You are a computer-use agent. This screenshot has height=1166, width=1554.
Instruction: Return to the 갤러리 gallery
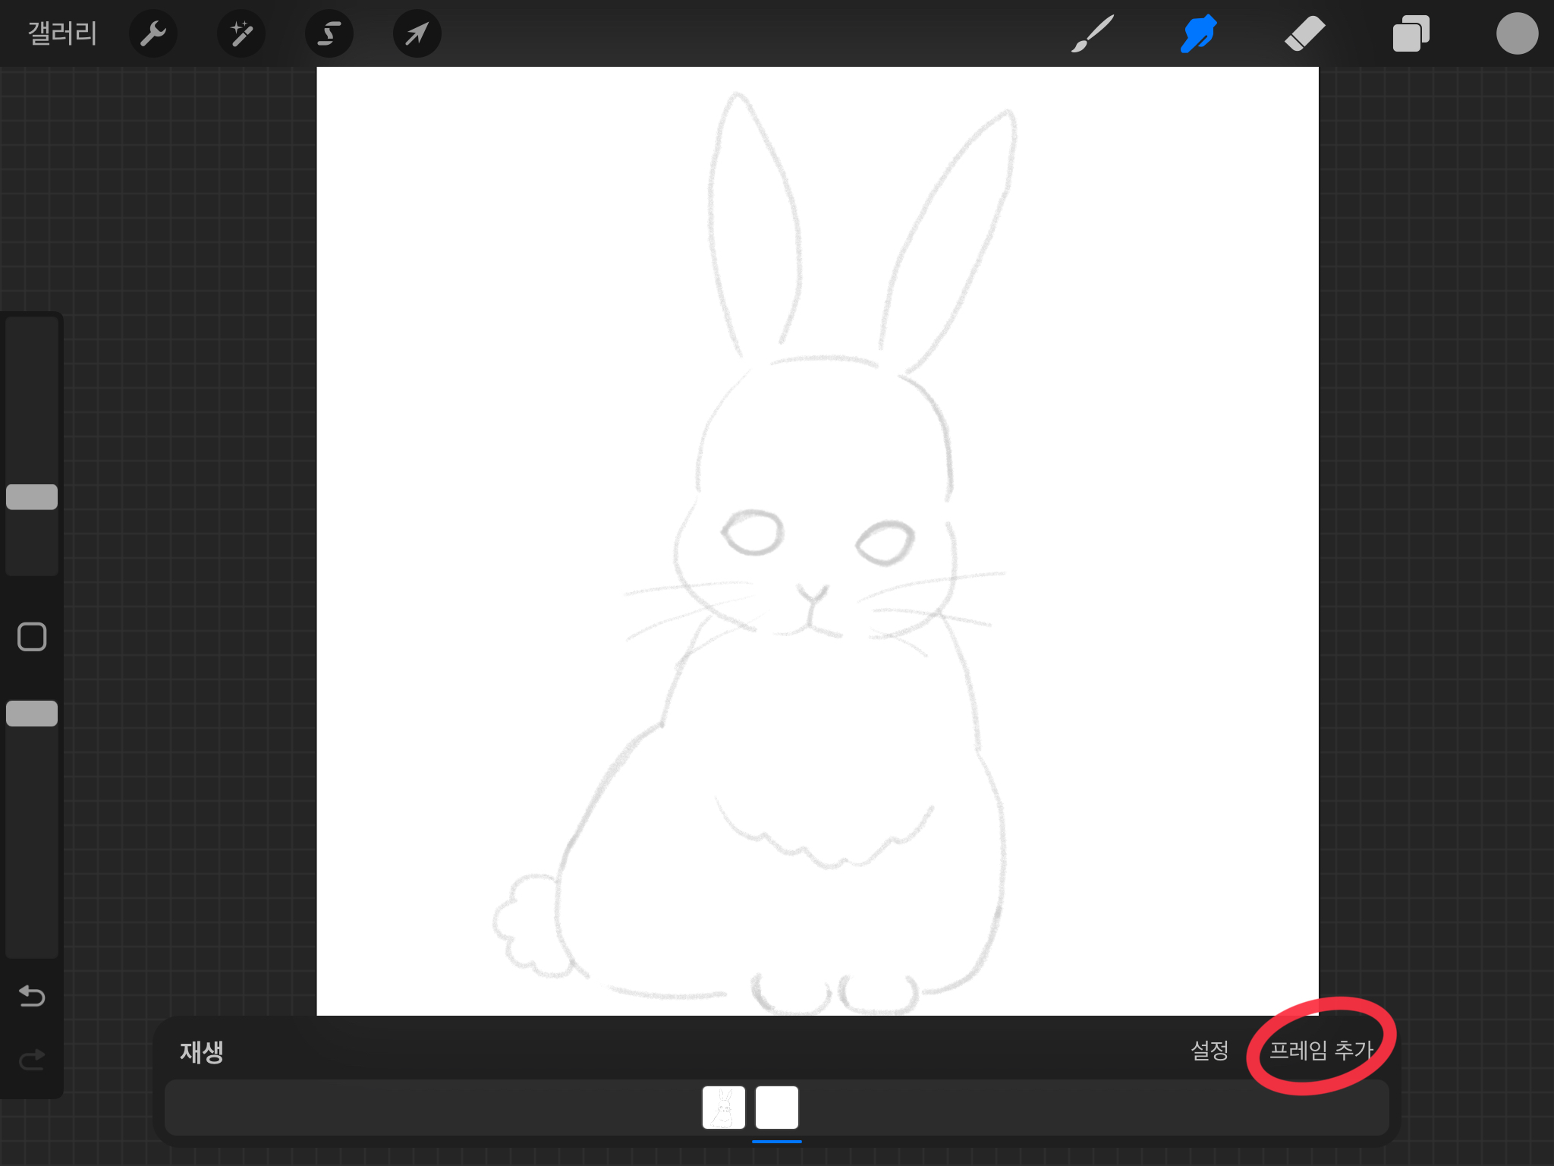62,33
